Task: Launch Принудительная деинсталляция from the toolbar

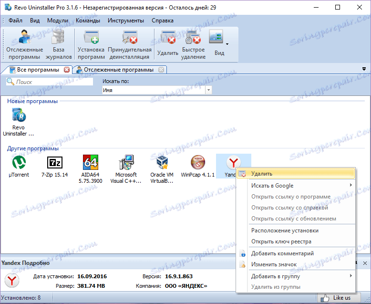Action: pyautogui.click(x=129, y=44)
